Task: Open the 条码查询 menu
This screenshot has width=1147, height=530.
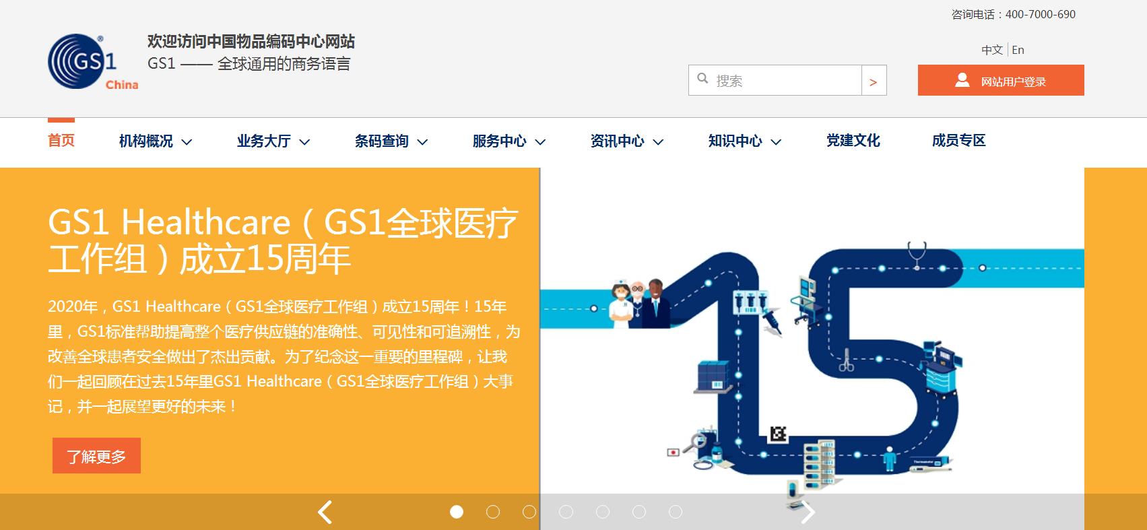Action: (382, 141)
